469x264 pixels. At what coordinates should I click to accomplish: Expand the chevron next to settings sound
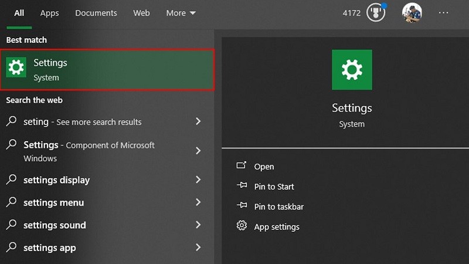(198, 225)
